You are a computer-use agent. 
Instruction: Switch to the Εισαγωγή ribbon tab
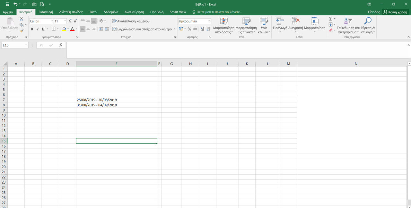(46, 12)
